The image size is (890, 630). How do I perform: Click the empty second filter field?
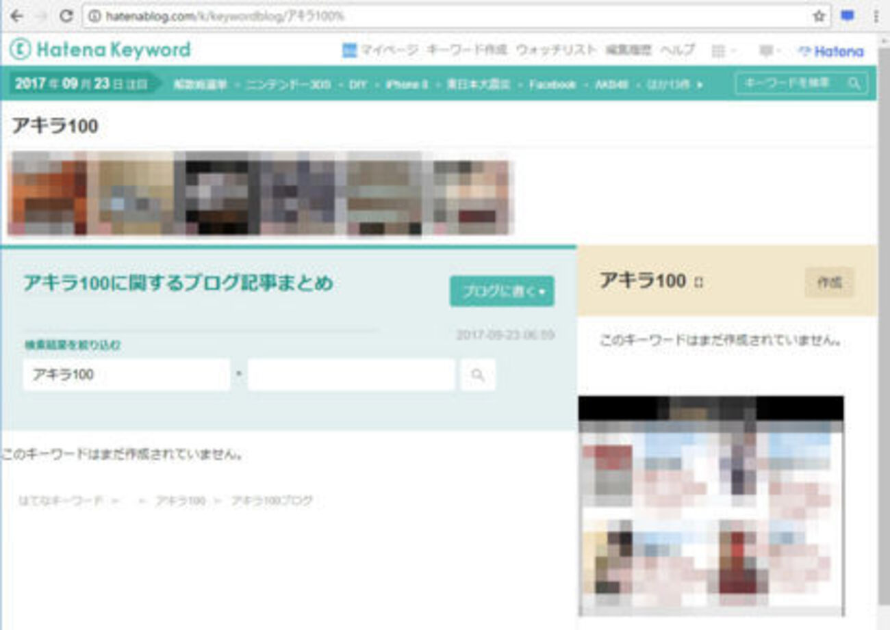point(351,375)
